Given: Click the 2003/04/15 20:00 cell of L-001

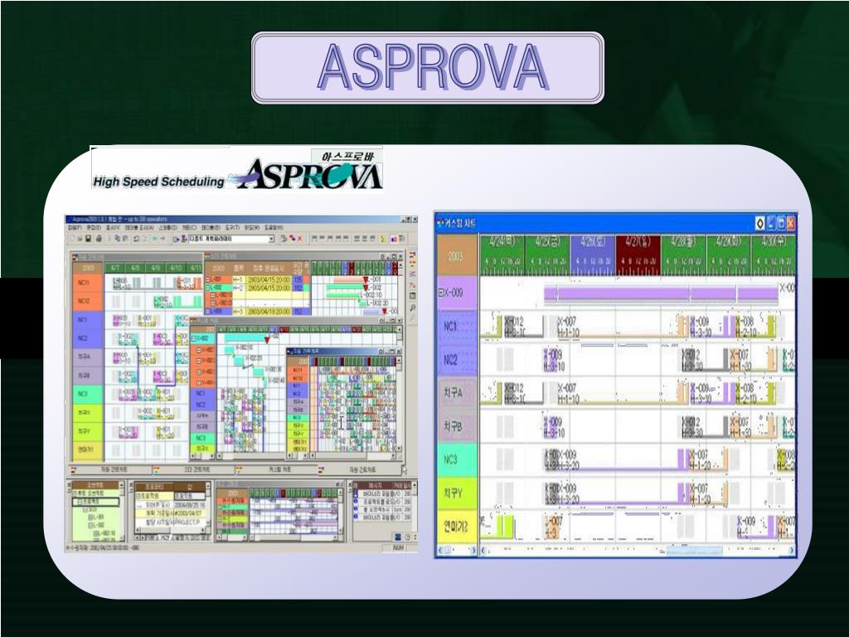Looking at the screenshot, I should [269, 280].
